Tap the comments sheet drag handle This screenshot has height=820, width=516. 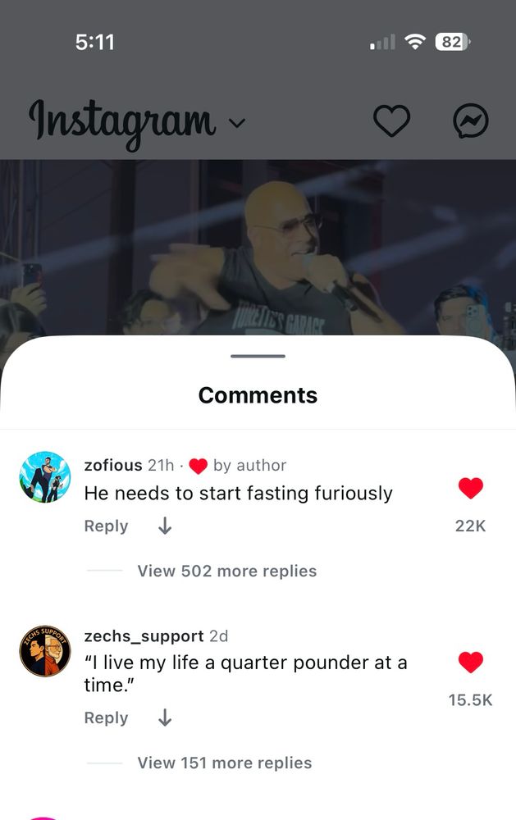(x=258, y=356)
